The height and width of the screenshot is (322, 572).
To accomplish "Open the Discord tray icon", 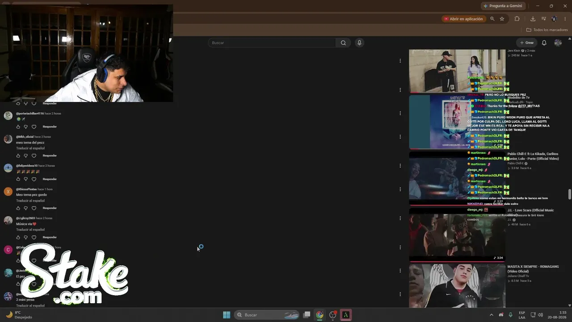I will [x=501, y=315].
